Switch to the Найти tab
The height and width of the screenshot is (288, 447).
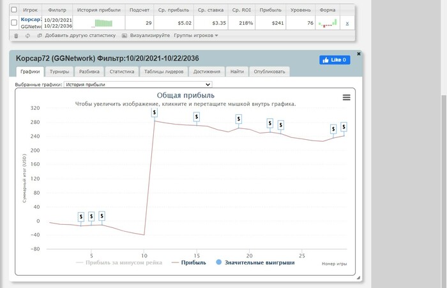pos(237,72)
